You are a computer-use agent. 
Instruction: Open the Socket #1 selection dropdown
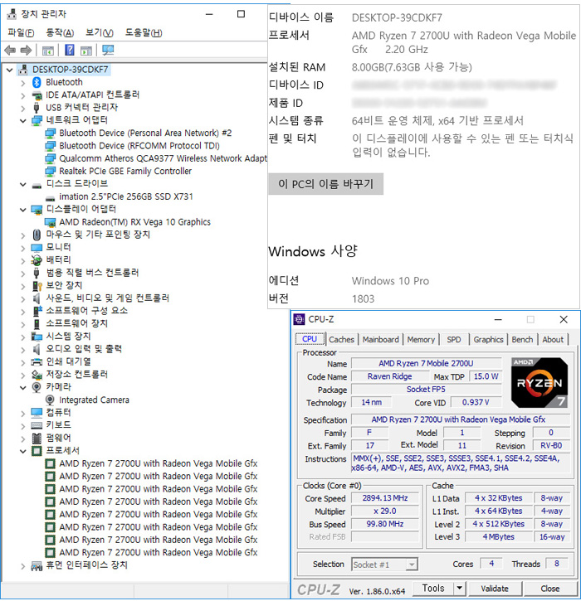tap(412, 565)
